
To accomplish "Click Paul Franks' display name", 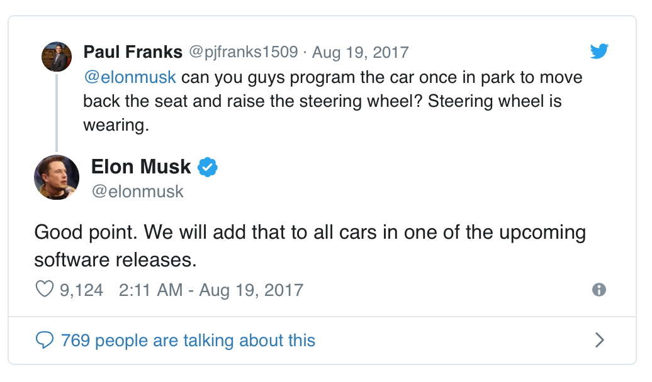I will tap(133, 52).
